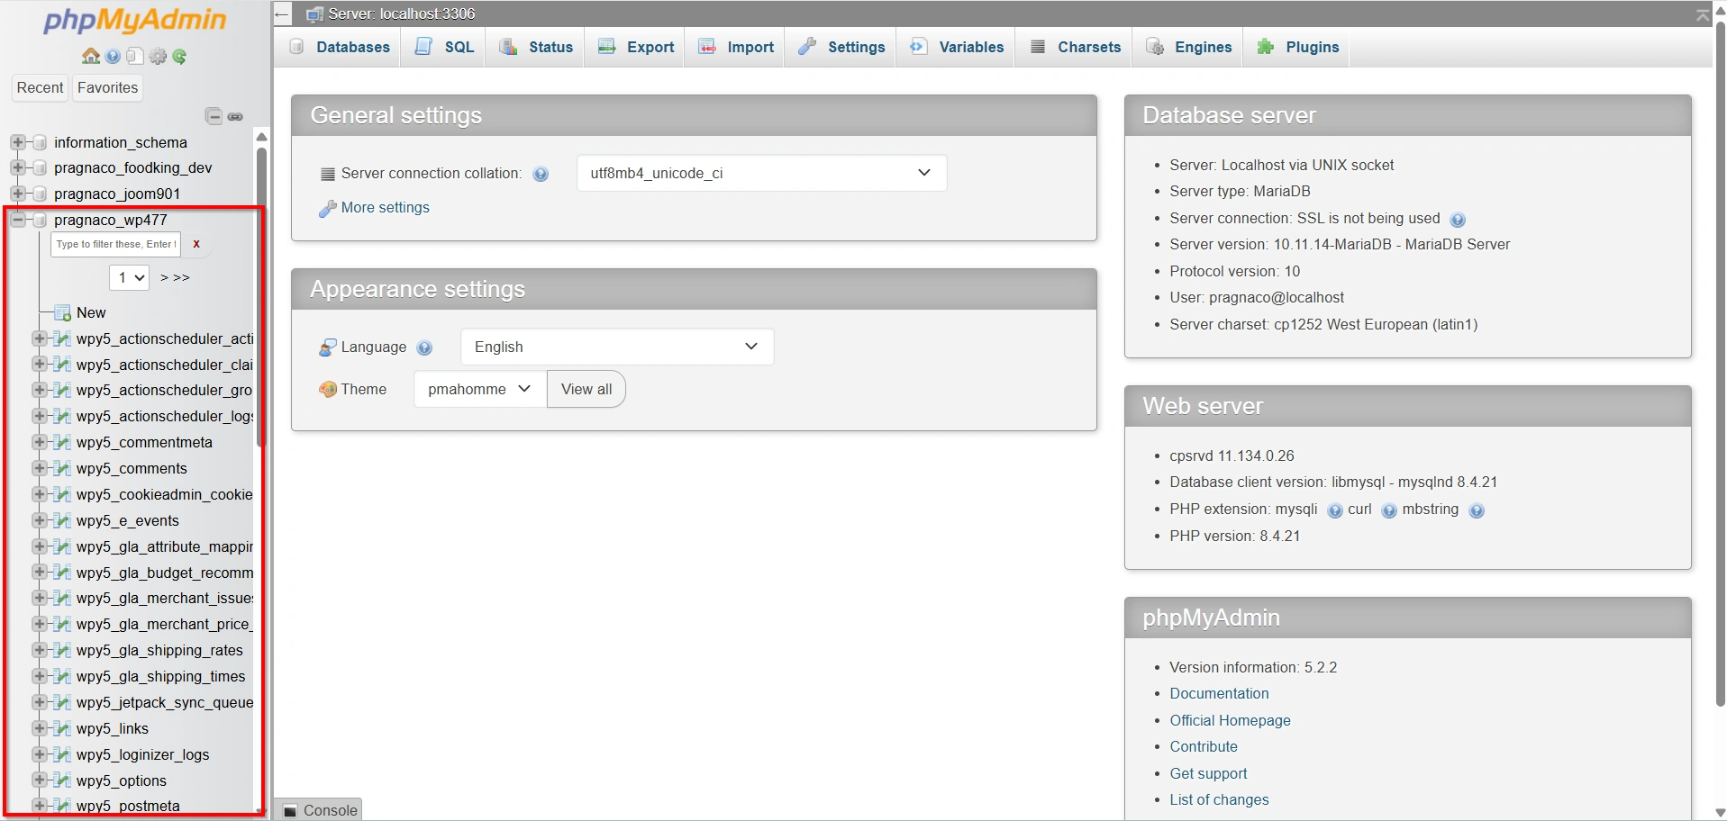Open the Documentation link in phpMyAdmin panel
This screenshot has height=821, width=1727.
point(1219,693)
